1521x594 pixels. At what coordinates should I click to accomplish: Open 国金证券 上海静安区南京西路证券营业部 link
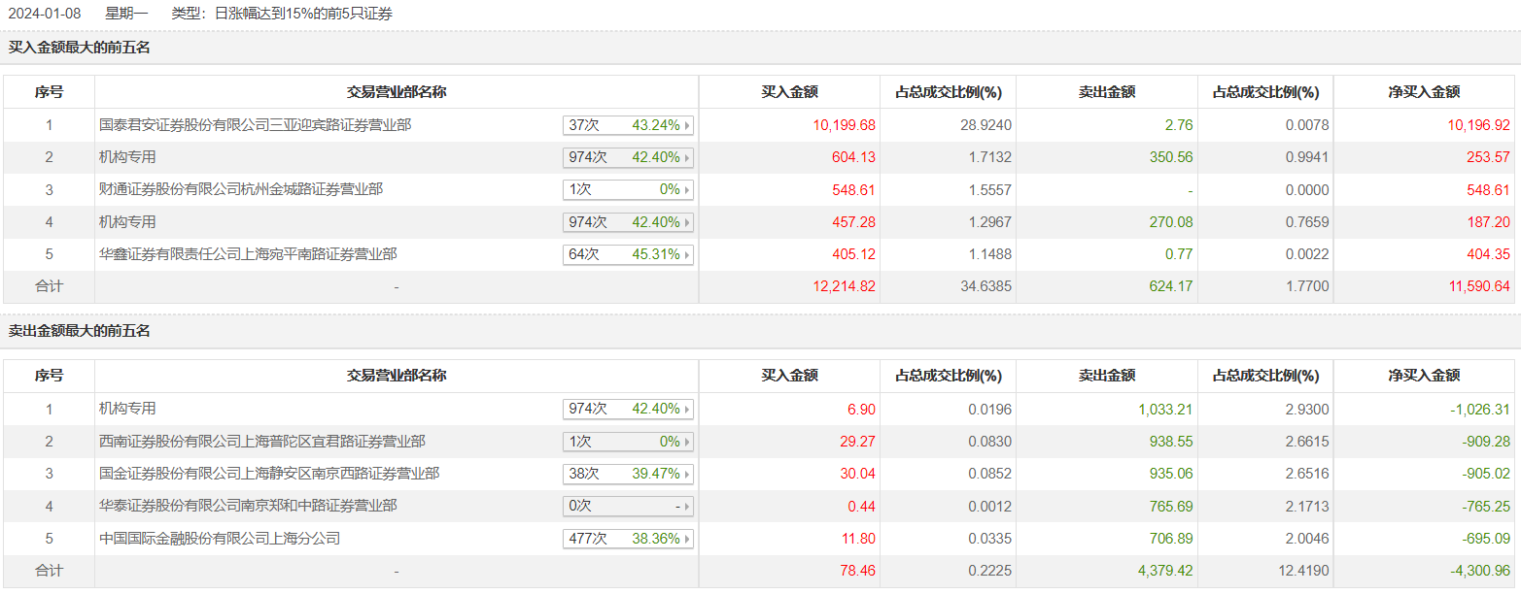tap(268, 474)
